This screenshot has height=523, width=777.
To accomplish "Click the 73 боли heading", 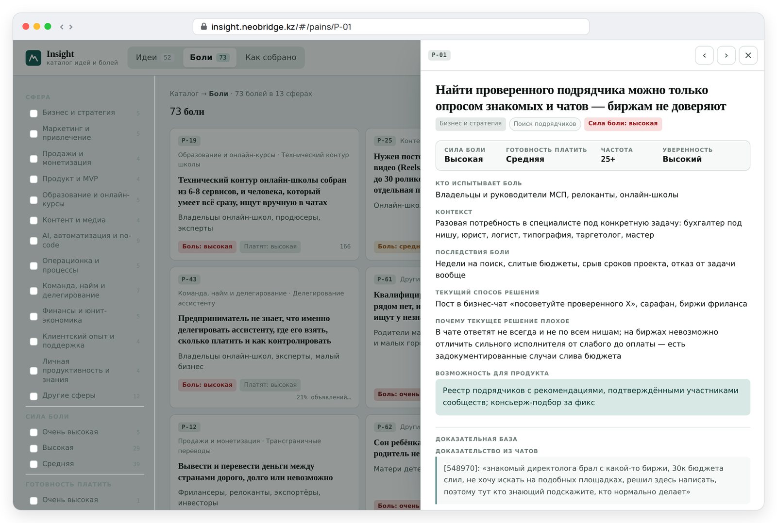I will coord(187,112).
